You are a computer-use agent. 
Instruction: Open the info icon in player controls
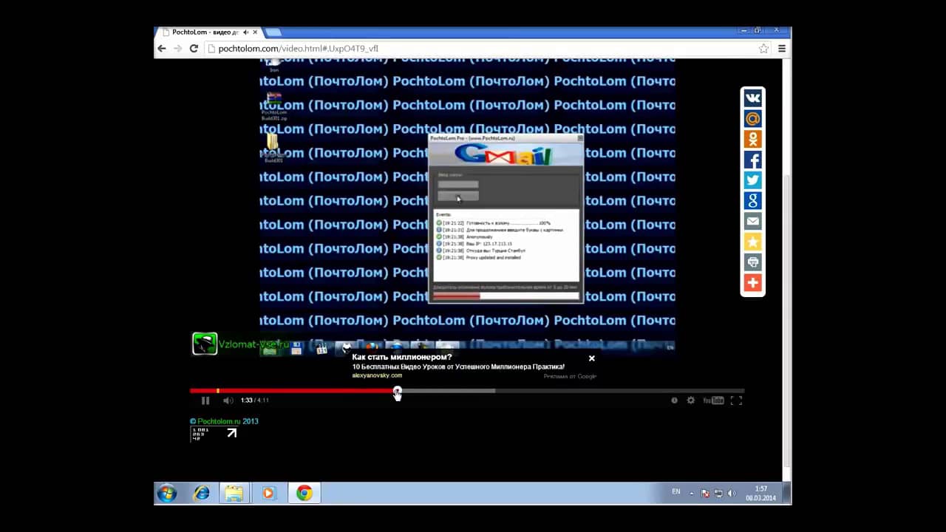point(674,400)
